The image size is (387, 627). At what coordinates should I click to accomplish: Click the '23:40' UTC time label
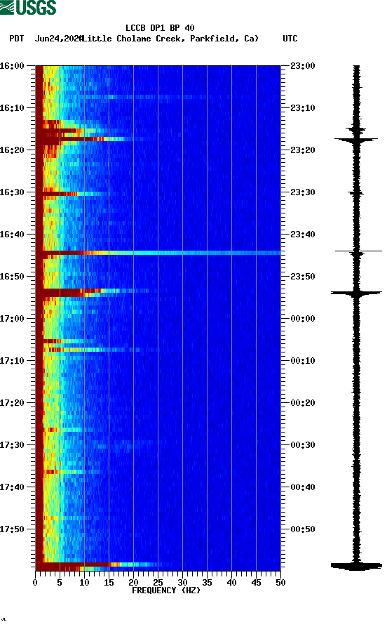[x=303, y=235]
